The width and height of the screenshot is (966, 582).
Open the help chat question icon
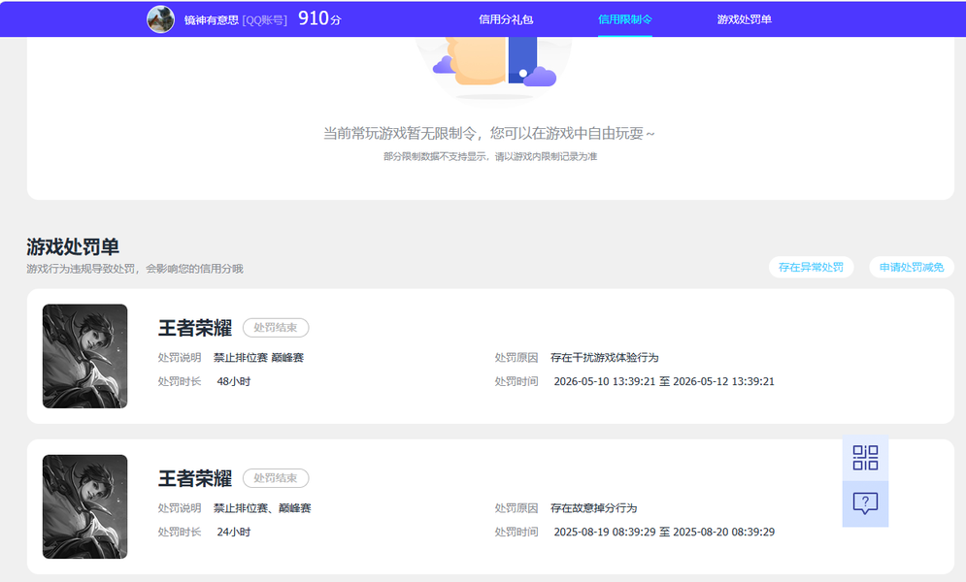pos(865,503)
